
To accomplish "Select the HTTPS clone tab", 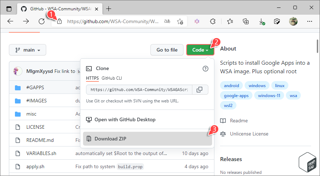I will (x=92, y=78).
